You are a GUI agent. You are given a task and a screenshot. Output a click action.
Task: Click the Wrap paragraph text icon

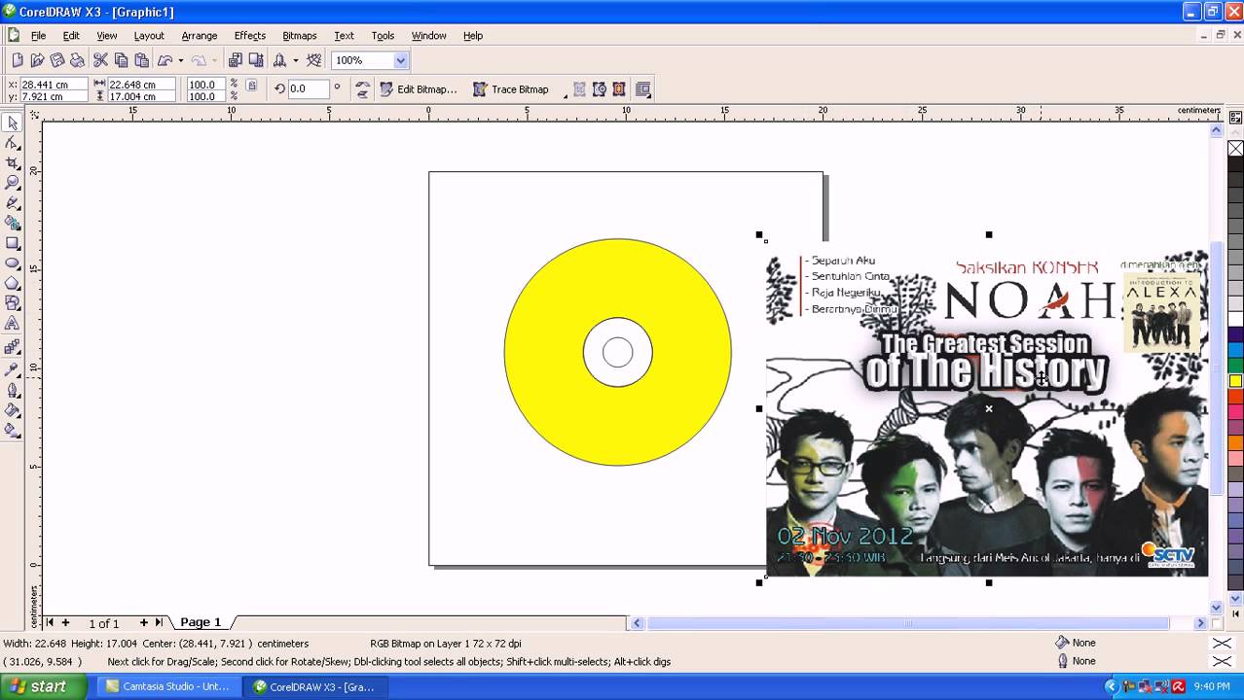tap(642, 89)
